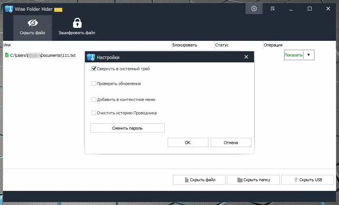
Task: Minimize the Wise Folder Hider window
Action: coord(291,9)
